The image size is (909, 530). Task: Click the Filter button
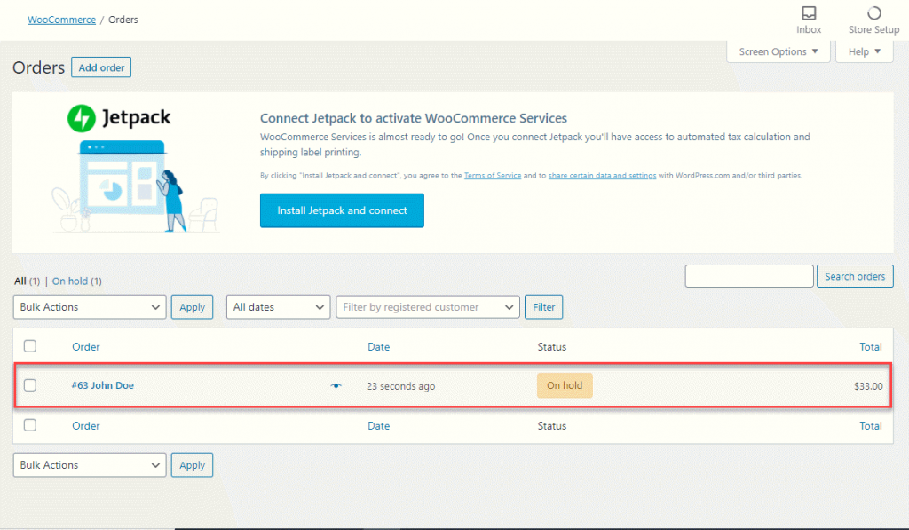(x=544, y=307)
